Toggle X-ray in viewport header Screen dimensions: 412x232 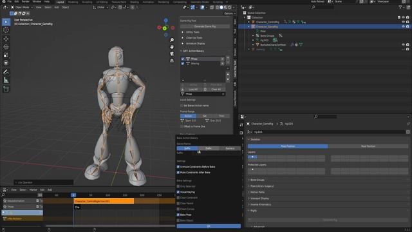[212, 7]
